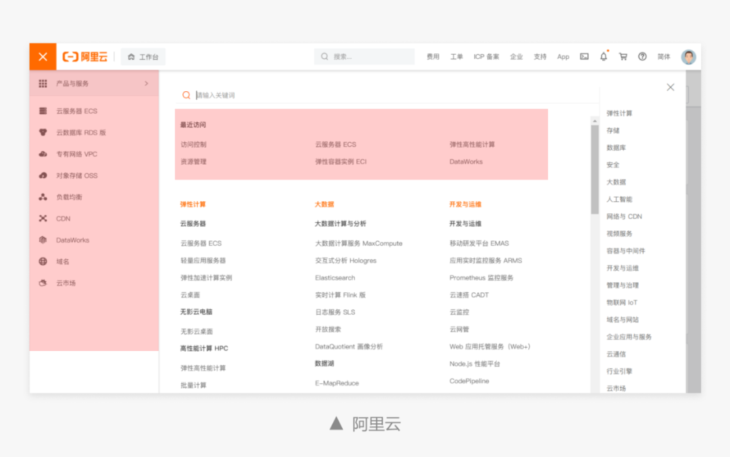Open the notification bell

pyautogui.click(x=604, y=56)
